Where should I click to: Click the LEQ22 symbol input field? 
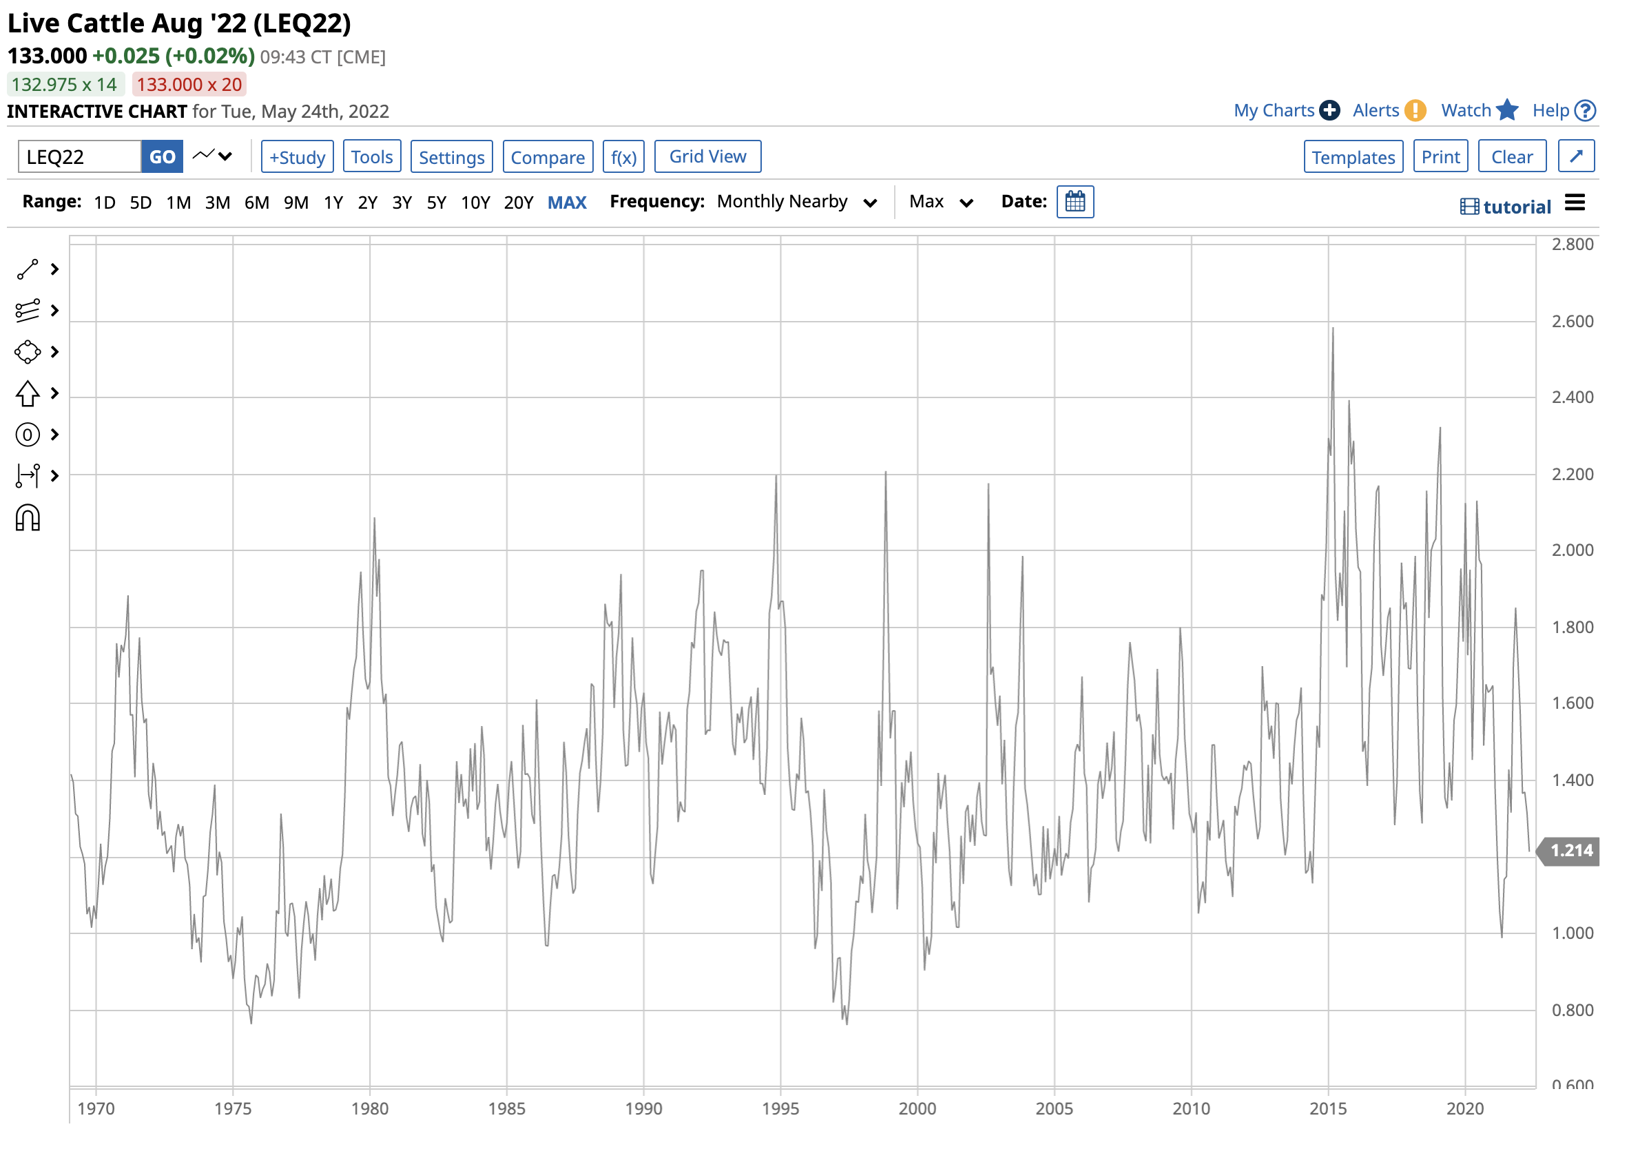click(79, 156)
